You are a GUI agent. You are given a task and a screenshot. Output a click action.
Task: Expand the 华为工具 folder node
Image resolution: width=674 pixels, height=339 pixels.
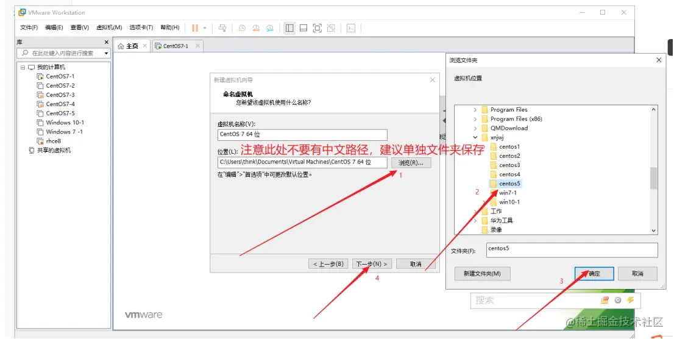(475, 221)
